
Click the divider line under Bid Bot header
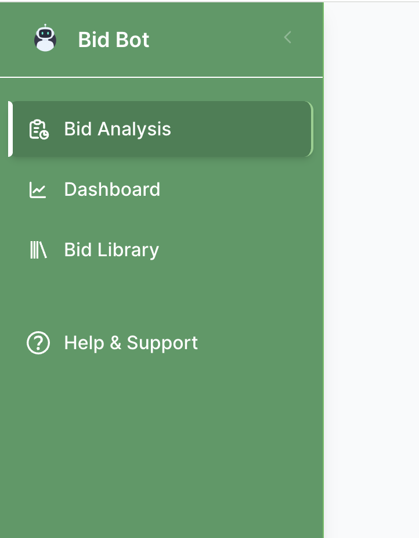(x=161, y=77)
